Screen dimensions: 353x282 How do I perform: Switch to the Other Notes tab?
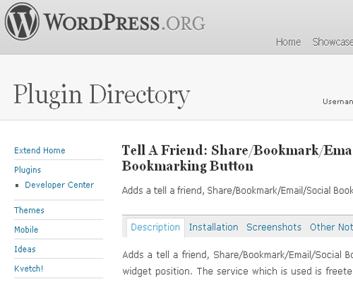(331, 227)
